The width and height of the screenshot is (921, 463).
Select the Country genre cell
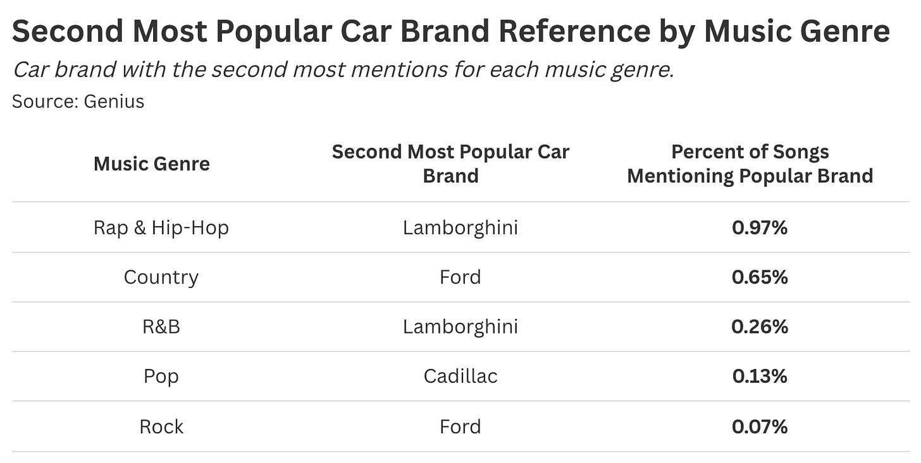[161, 277]
